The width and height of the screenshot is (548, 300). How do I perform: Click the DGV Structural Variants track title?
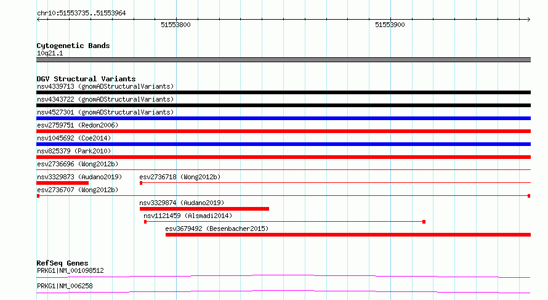tap(86, 79)
